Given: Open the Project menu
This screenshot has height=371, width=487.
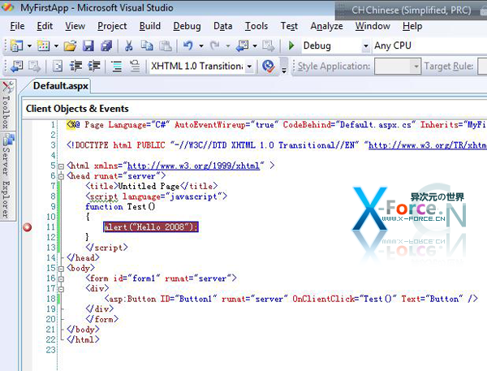Looking at the screenshot, I should pyautogui.click(x=112, y=26).
